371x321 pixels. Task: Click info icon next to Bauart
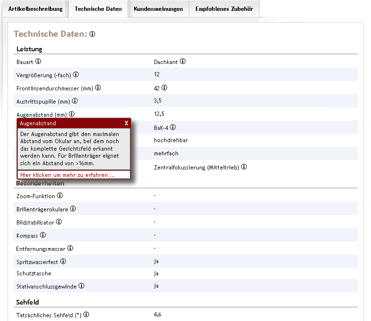pos(38,61)
